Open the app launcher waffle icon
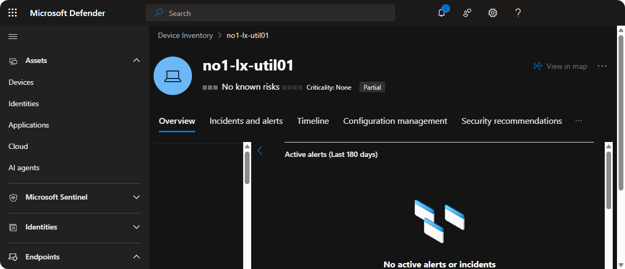This screenshot has width=625, height=269. 13,13
